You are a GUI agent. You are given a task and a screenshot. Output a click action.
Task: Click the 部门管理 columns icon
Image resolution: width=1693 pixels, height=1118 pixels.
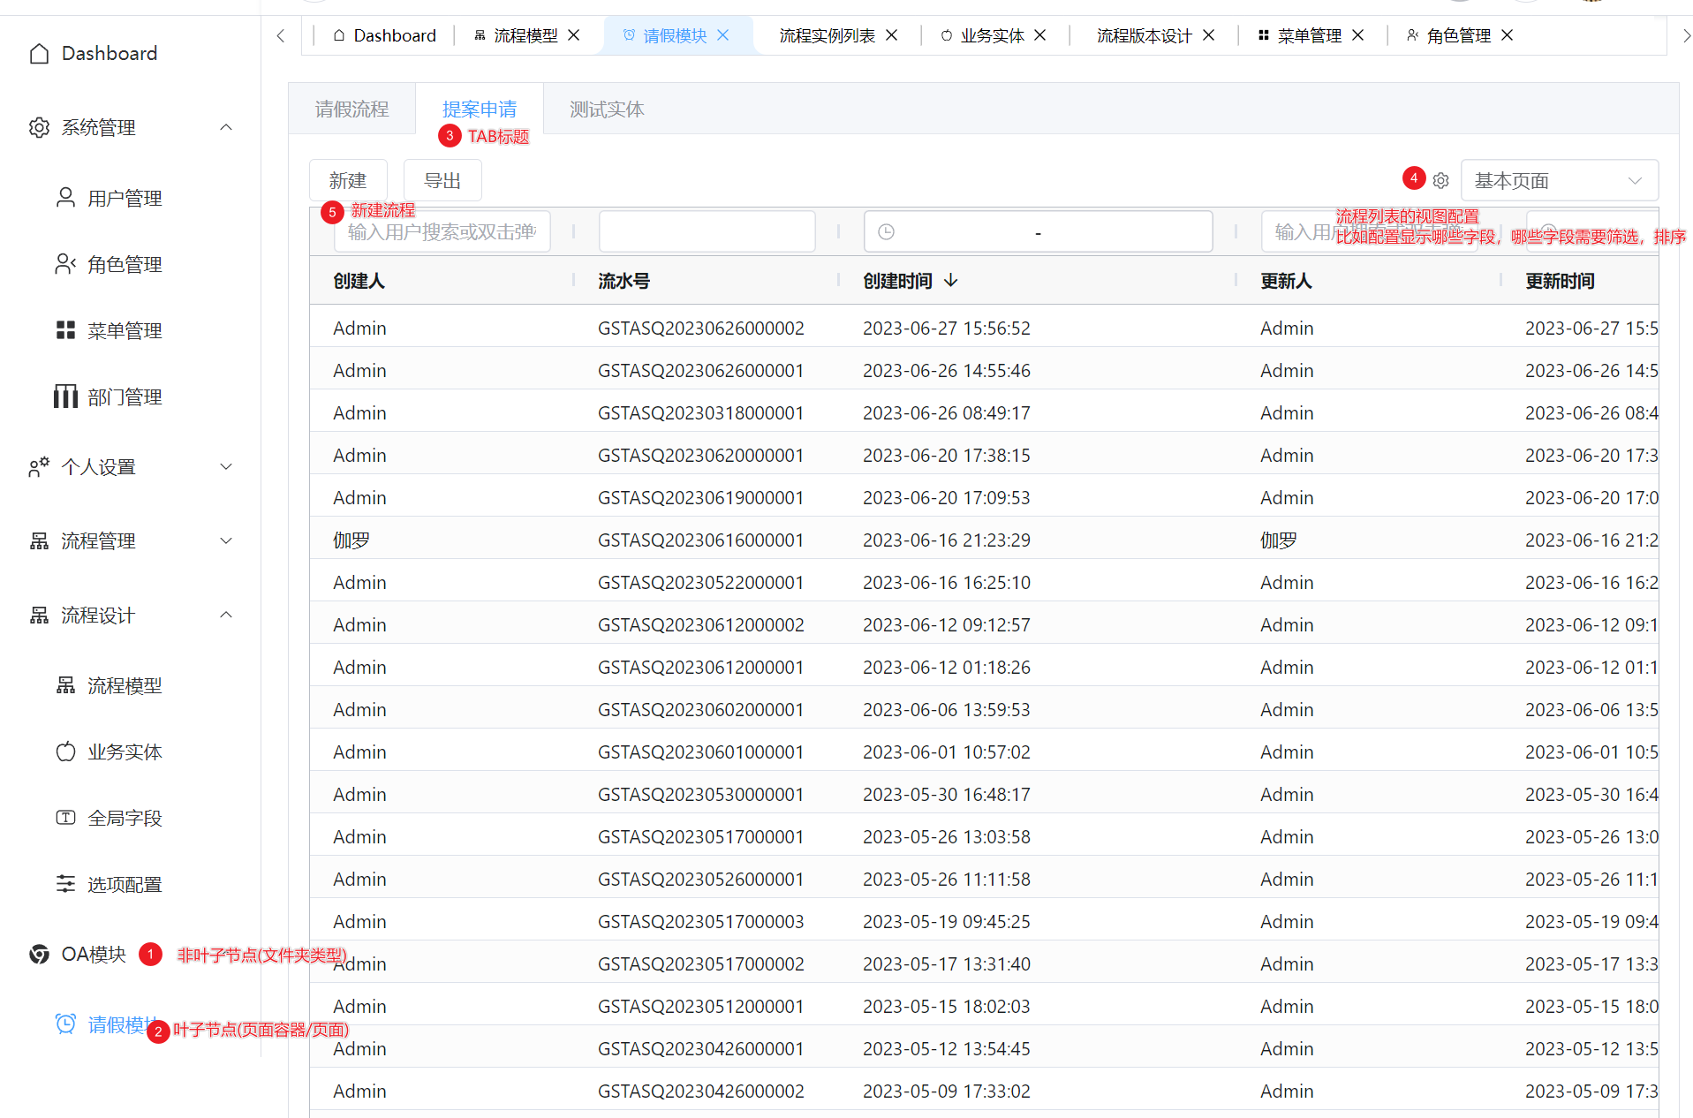tap(65, 397)
